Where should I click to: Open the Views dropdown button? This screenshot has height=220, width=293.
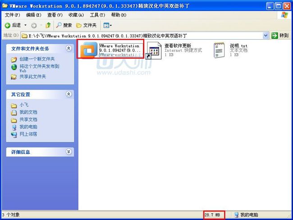108,25
